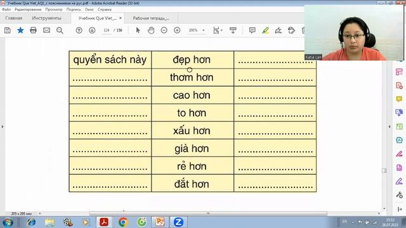This screenshot has height=228, width=406.
Task: Click the vertical scrollbar down arrow
Action: pyautogui.click(x=384, y=208)
